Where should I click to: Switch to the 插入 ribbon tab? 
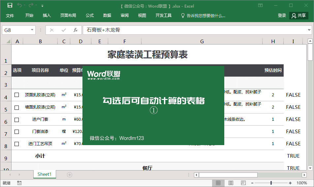(47, 16)
